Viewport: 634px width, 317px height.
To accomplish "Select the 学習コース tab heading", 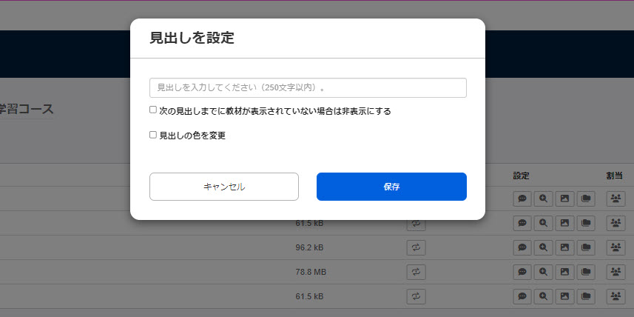I will click(x=27, y=109).
